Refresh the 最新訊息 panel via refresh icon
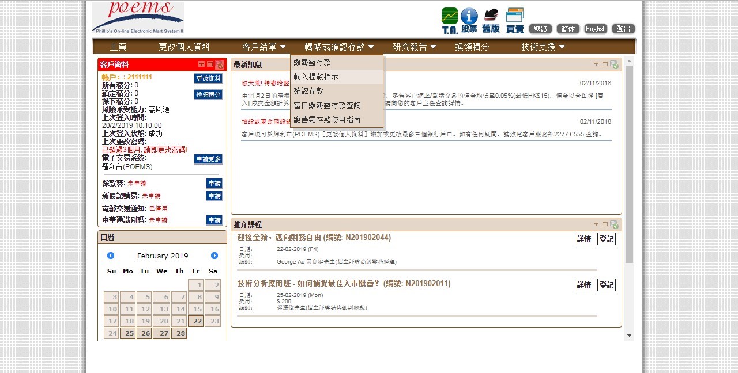The width and height of the screenshot is (738, 373). point(614,65)
